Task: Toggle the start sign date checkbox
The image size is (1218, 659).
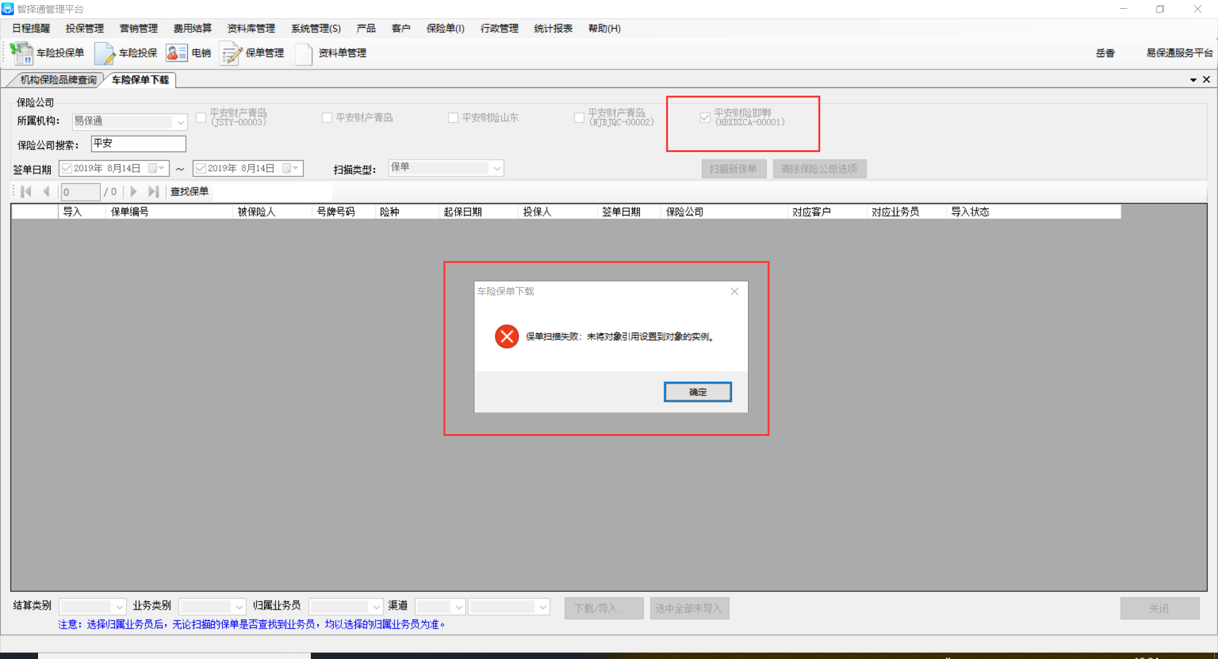Action: [x=67, y=168]
